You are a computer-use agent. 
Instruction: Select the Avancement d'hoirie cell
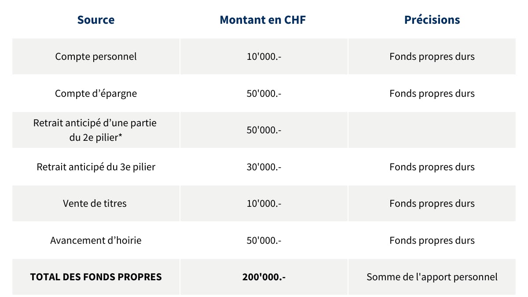click(x=96, y=241)
